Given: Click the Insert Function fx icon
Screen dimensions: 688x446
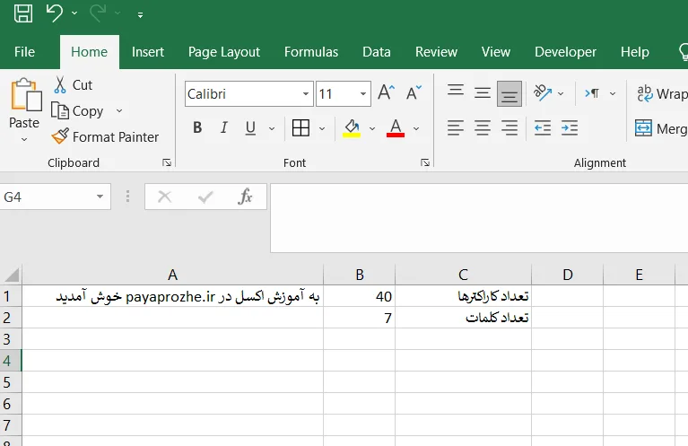Looking at the screenshot, I should pos(245,197).
